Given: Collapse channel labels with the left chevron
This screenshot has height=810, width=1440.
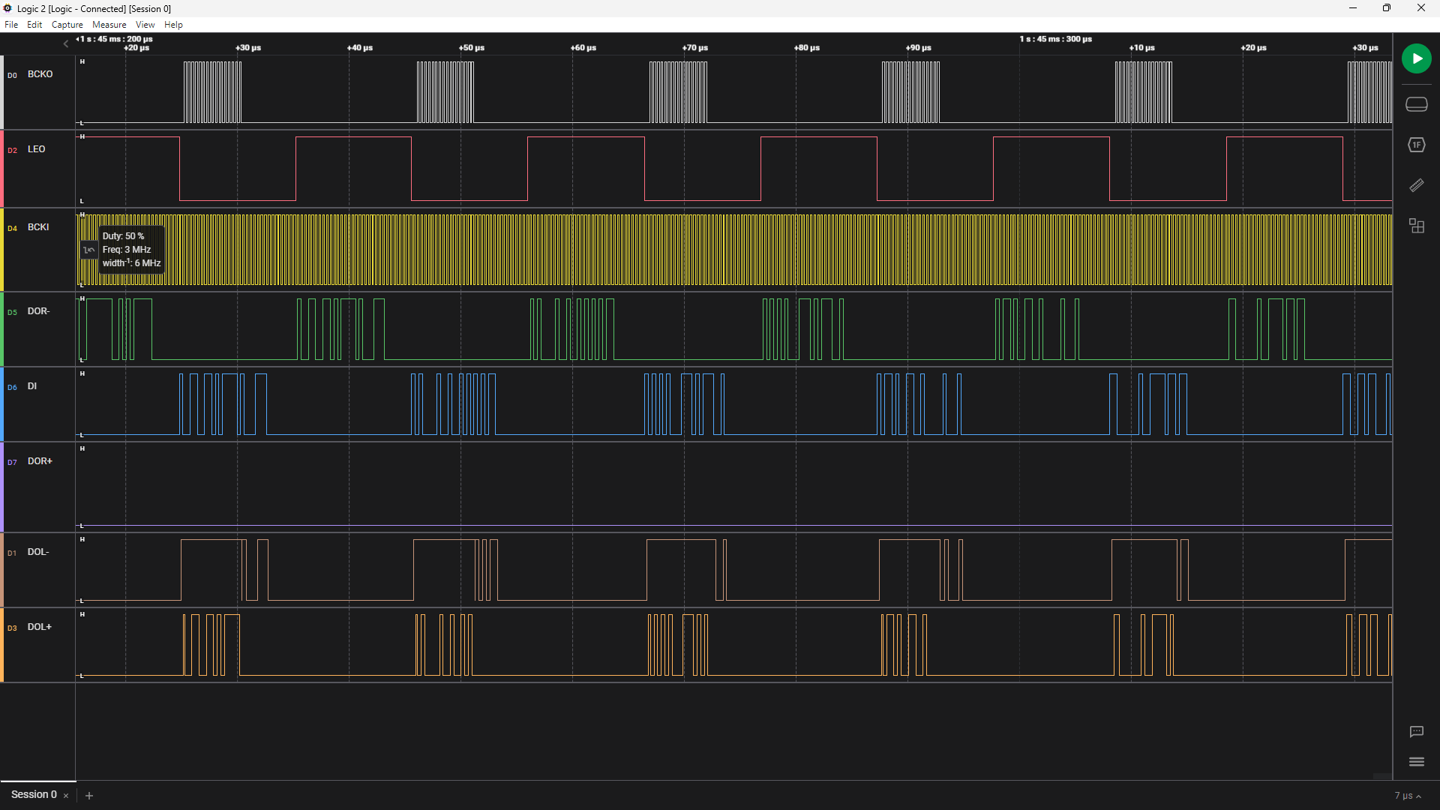Looking at the screenshot, I should click(x=66, y=43).
